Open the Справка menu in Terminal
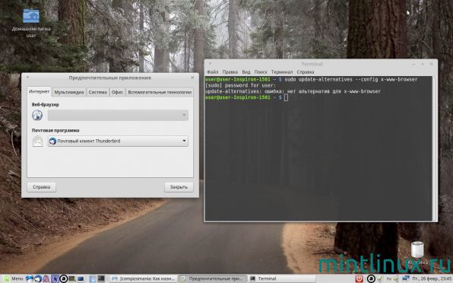The image size is (453, 283). click(x=306, y=72)
